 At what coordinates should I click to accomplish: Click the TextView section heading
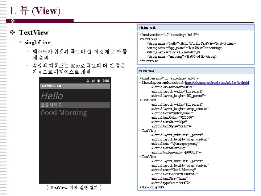[x=34, y=33]
